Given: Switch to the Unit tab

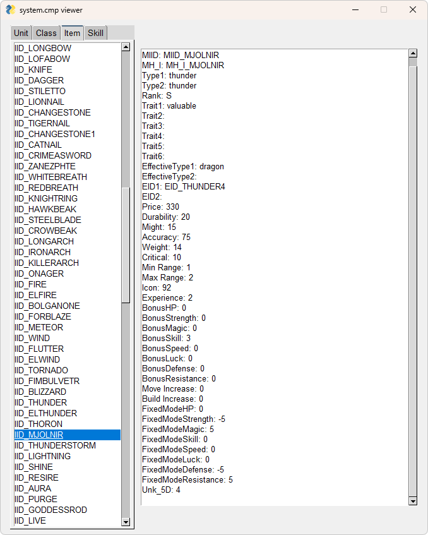Looking at the screenshot, I should click(x=21, y=33).
